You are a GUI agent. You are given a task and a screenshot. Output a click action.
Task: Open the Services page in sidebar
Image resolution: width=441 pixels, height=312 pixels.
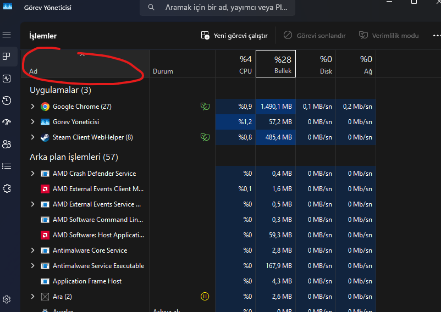[7, 188]
